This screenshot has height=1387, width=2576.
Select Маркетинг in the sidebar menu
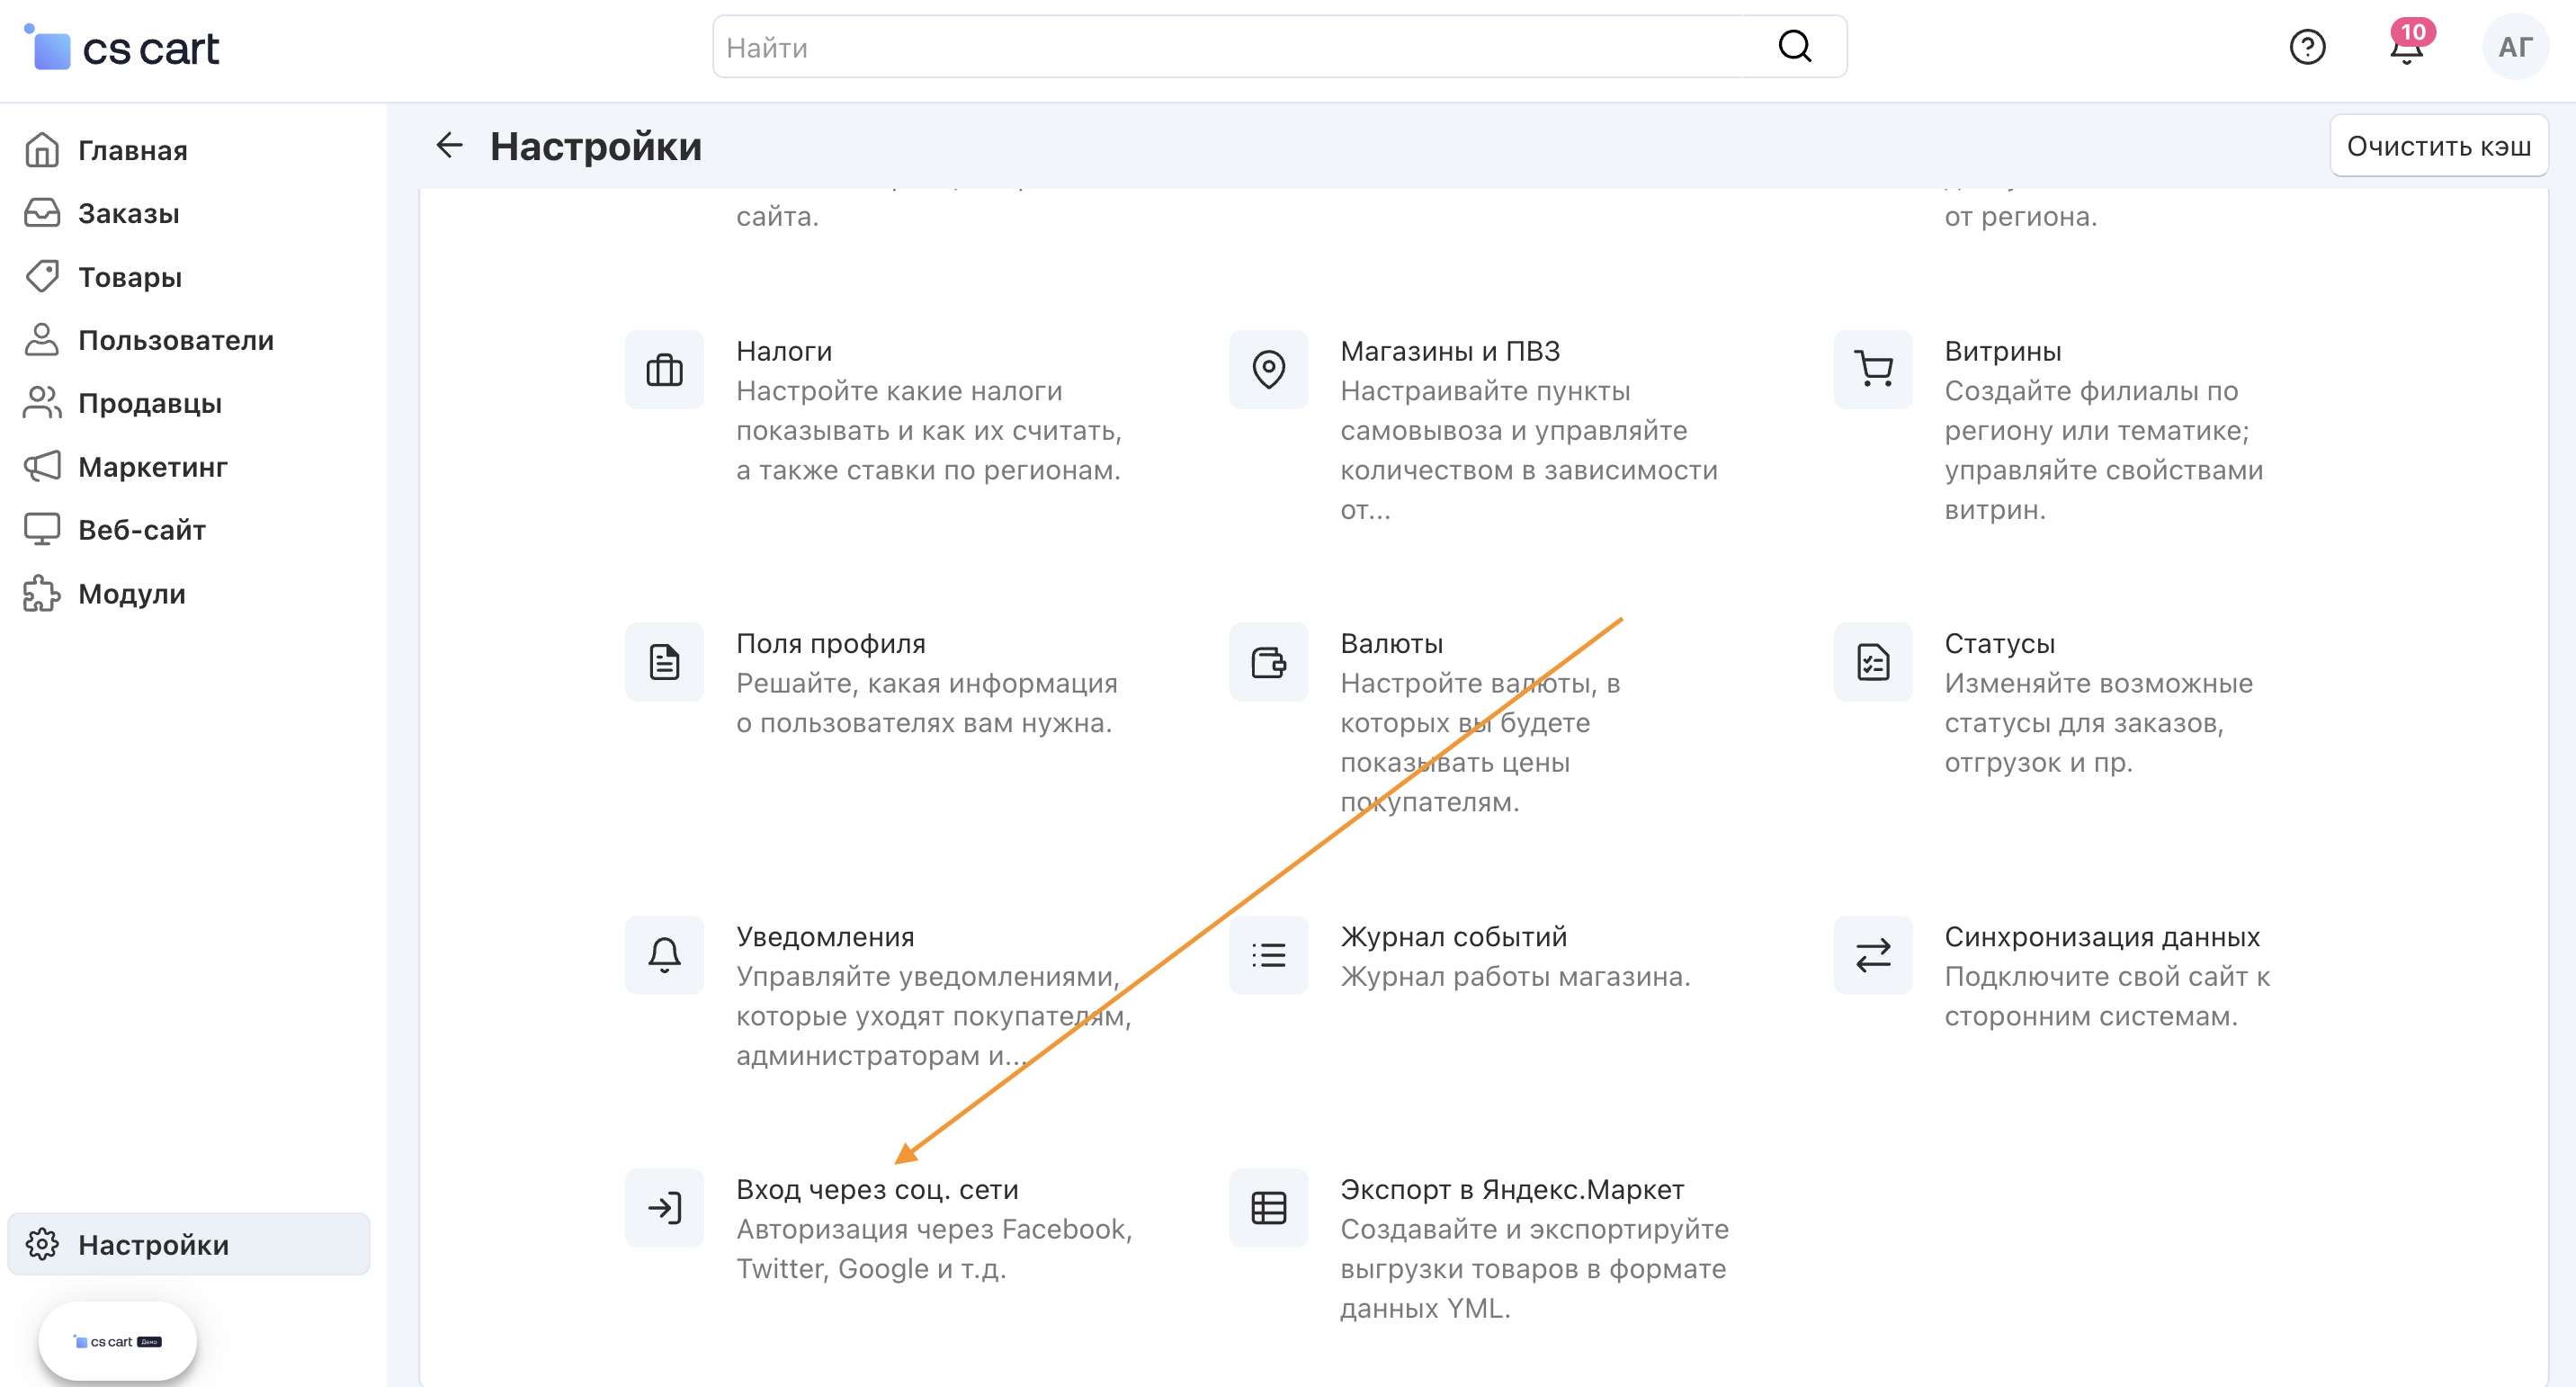coord(152,467)
